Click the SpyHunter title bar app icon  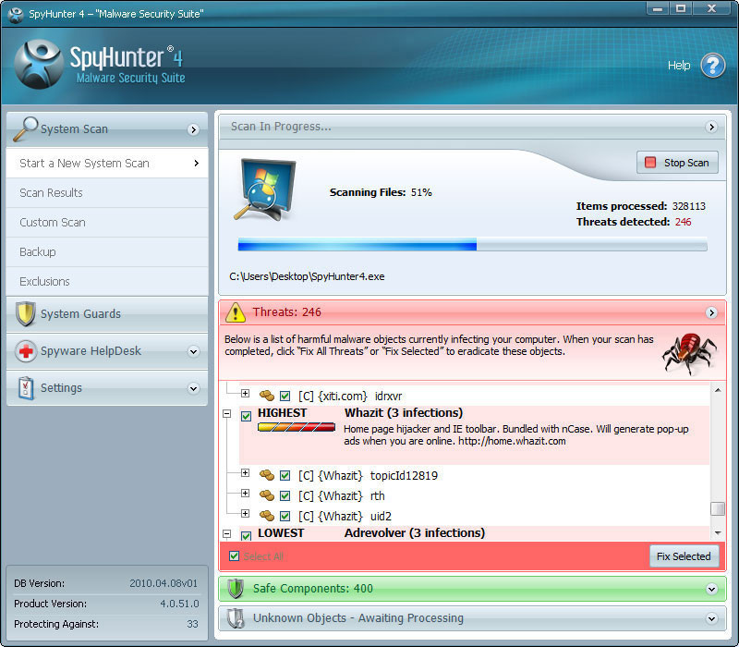pyautogui.click(x=16, y=14)
